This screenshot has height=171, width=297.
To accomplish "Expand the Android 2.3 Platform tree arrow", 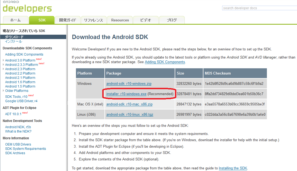I will click(x=4, y=69).
